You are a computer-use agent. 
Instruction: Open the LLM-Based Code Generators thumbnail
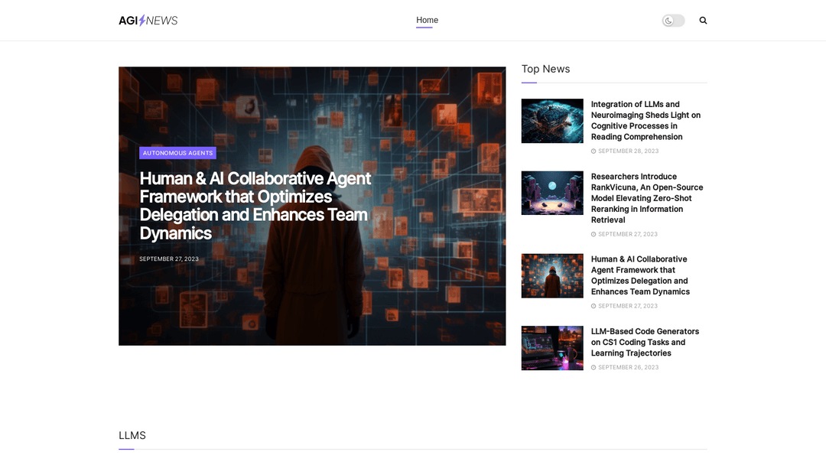click(x=552, y=348)
